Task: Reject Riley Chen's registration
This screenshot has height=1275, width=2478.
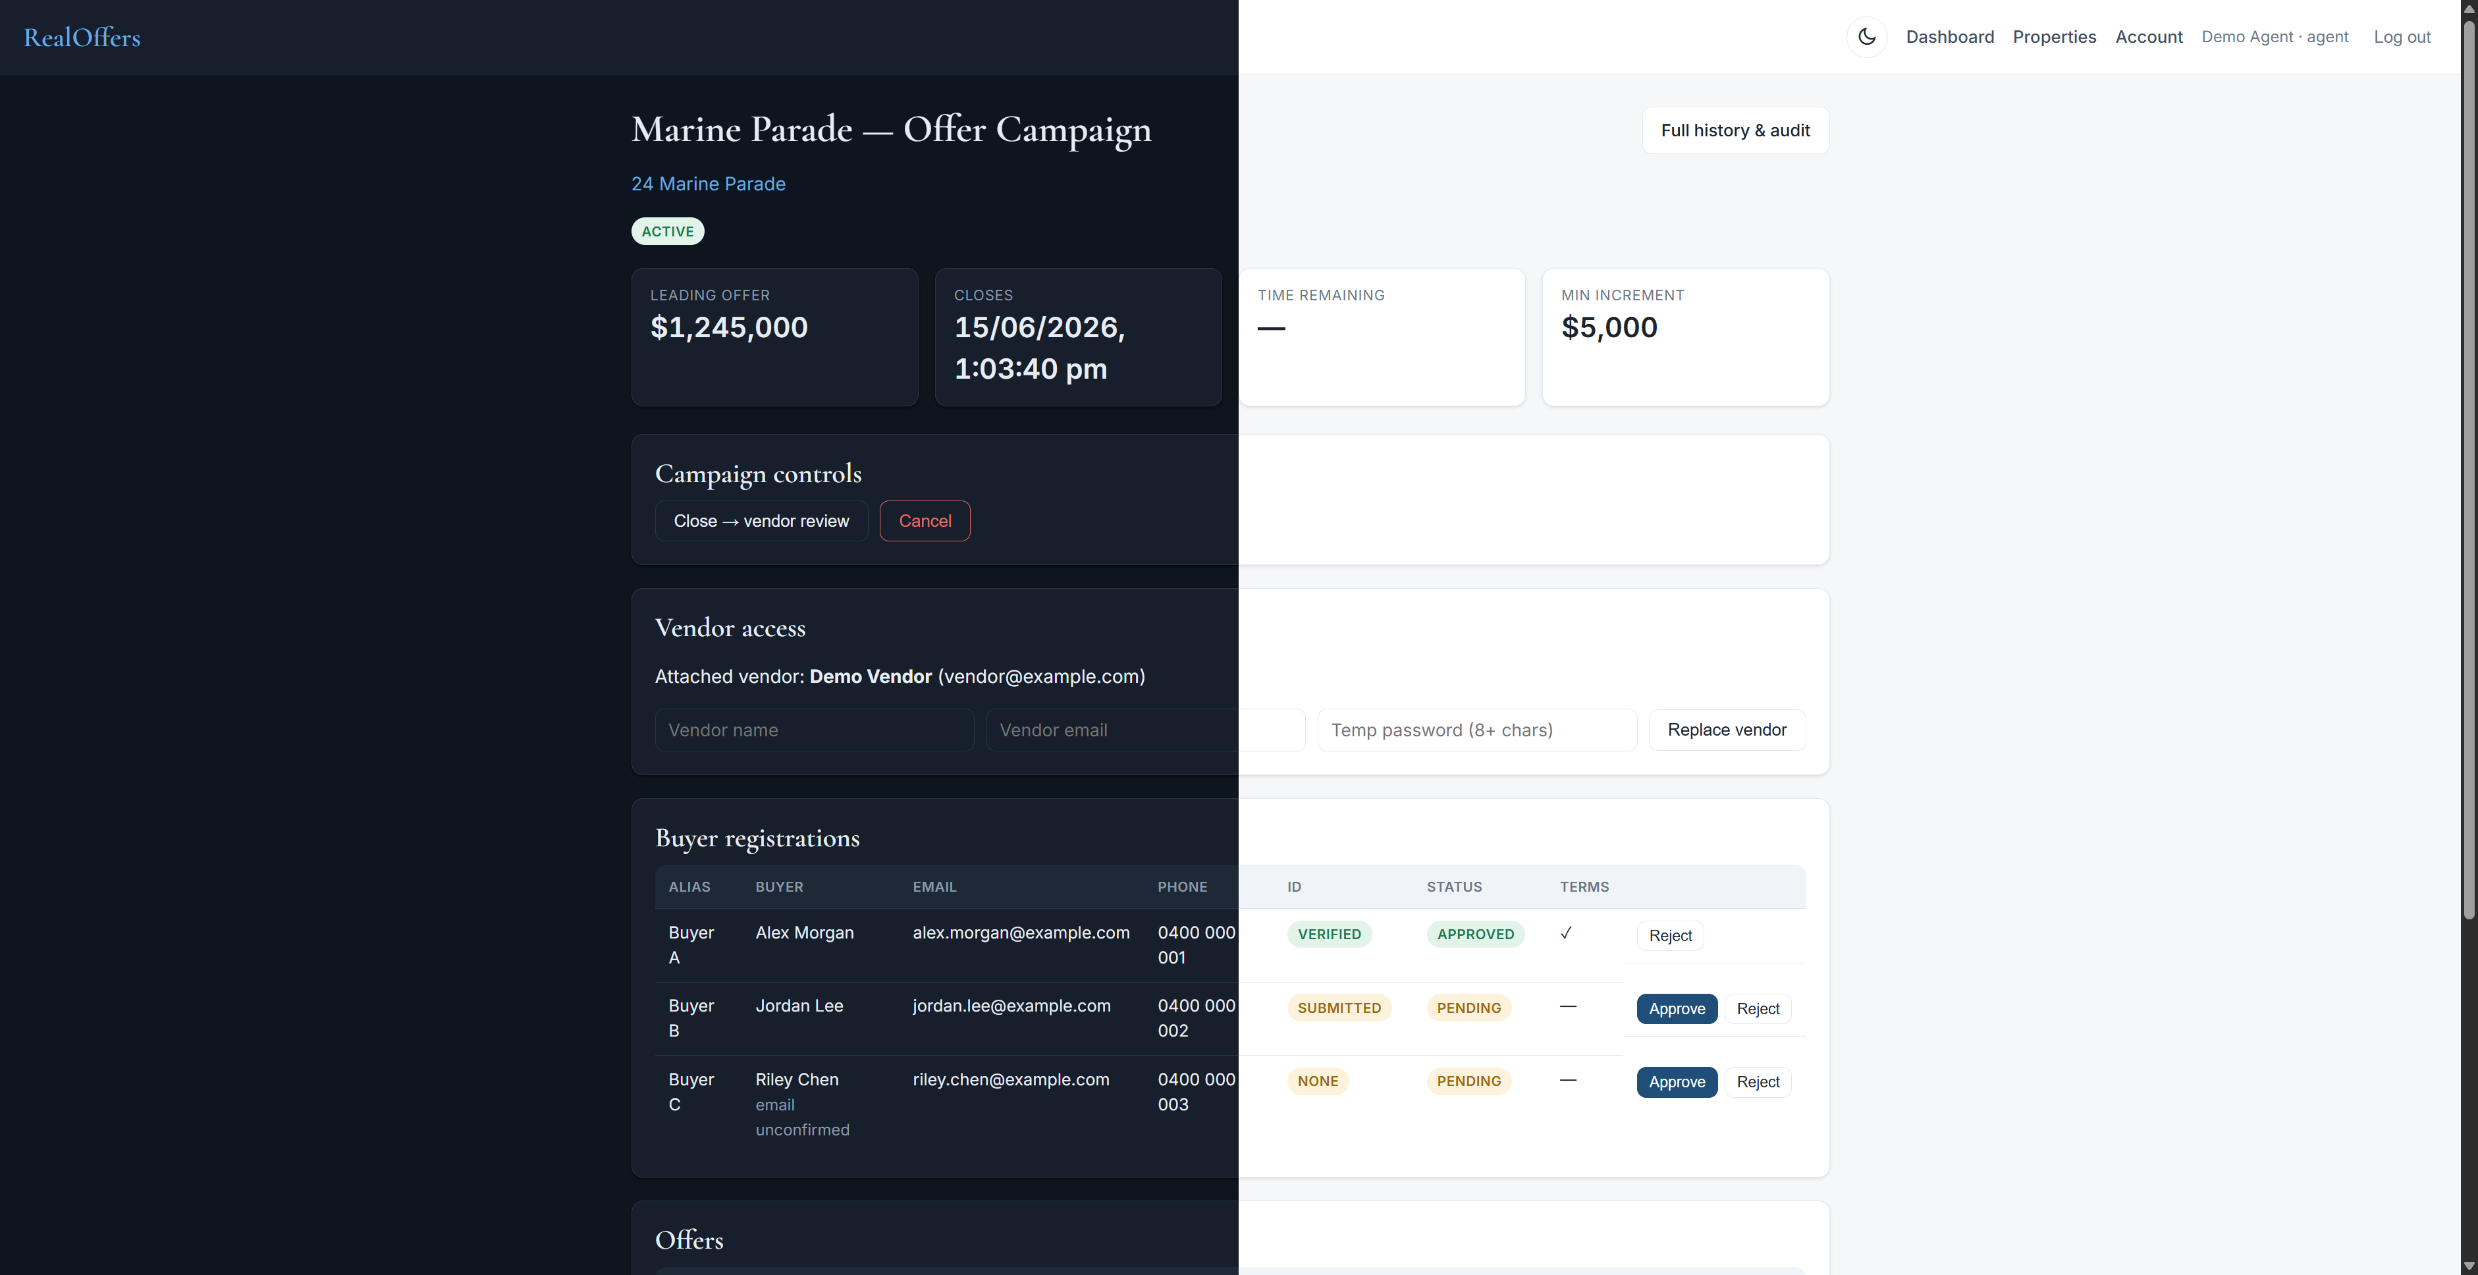Action: click(x=1758, y=1081)
